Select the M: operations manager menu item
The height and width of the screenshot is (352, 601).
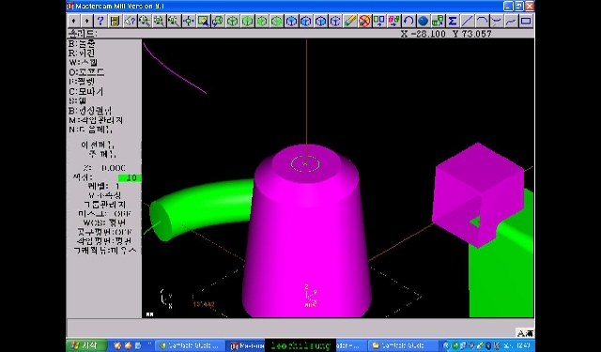coord(96,120)
